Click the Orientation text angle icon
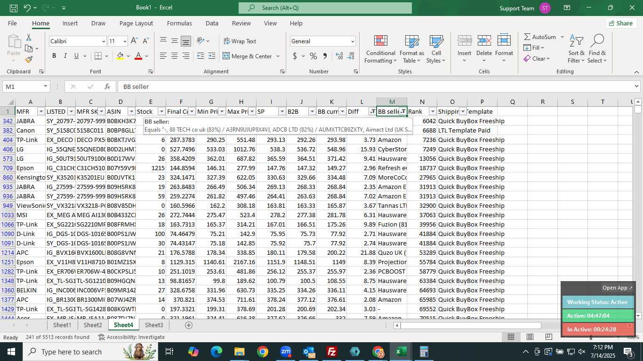 (201, 41)
